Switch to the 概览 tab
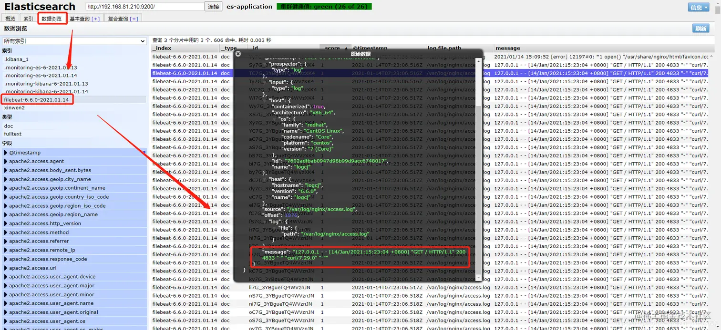 10,19
